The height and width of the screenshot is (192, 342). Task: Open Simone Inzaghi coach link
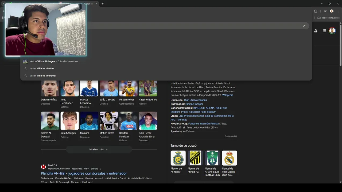click(x=194, y=104)
